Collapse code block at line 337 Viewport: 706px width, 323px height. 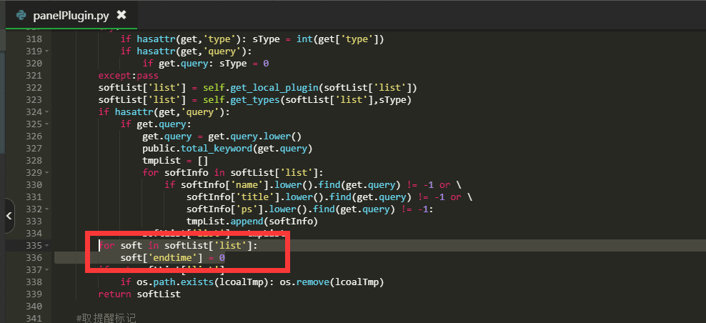click(x=47, y=270)
